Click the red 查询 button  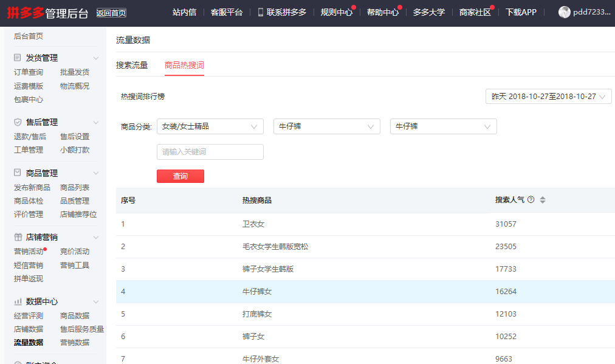tap(180, 176)
